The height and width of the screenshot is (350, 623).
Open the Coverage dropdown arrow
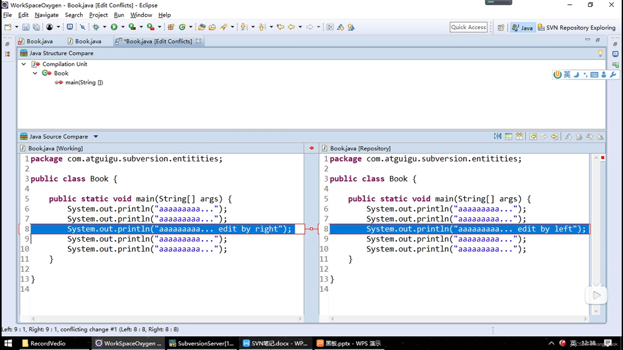tap(141, 27)
